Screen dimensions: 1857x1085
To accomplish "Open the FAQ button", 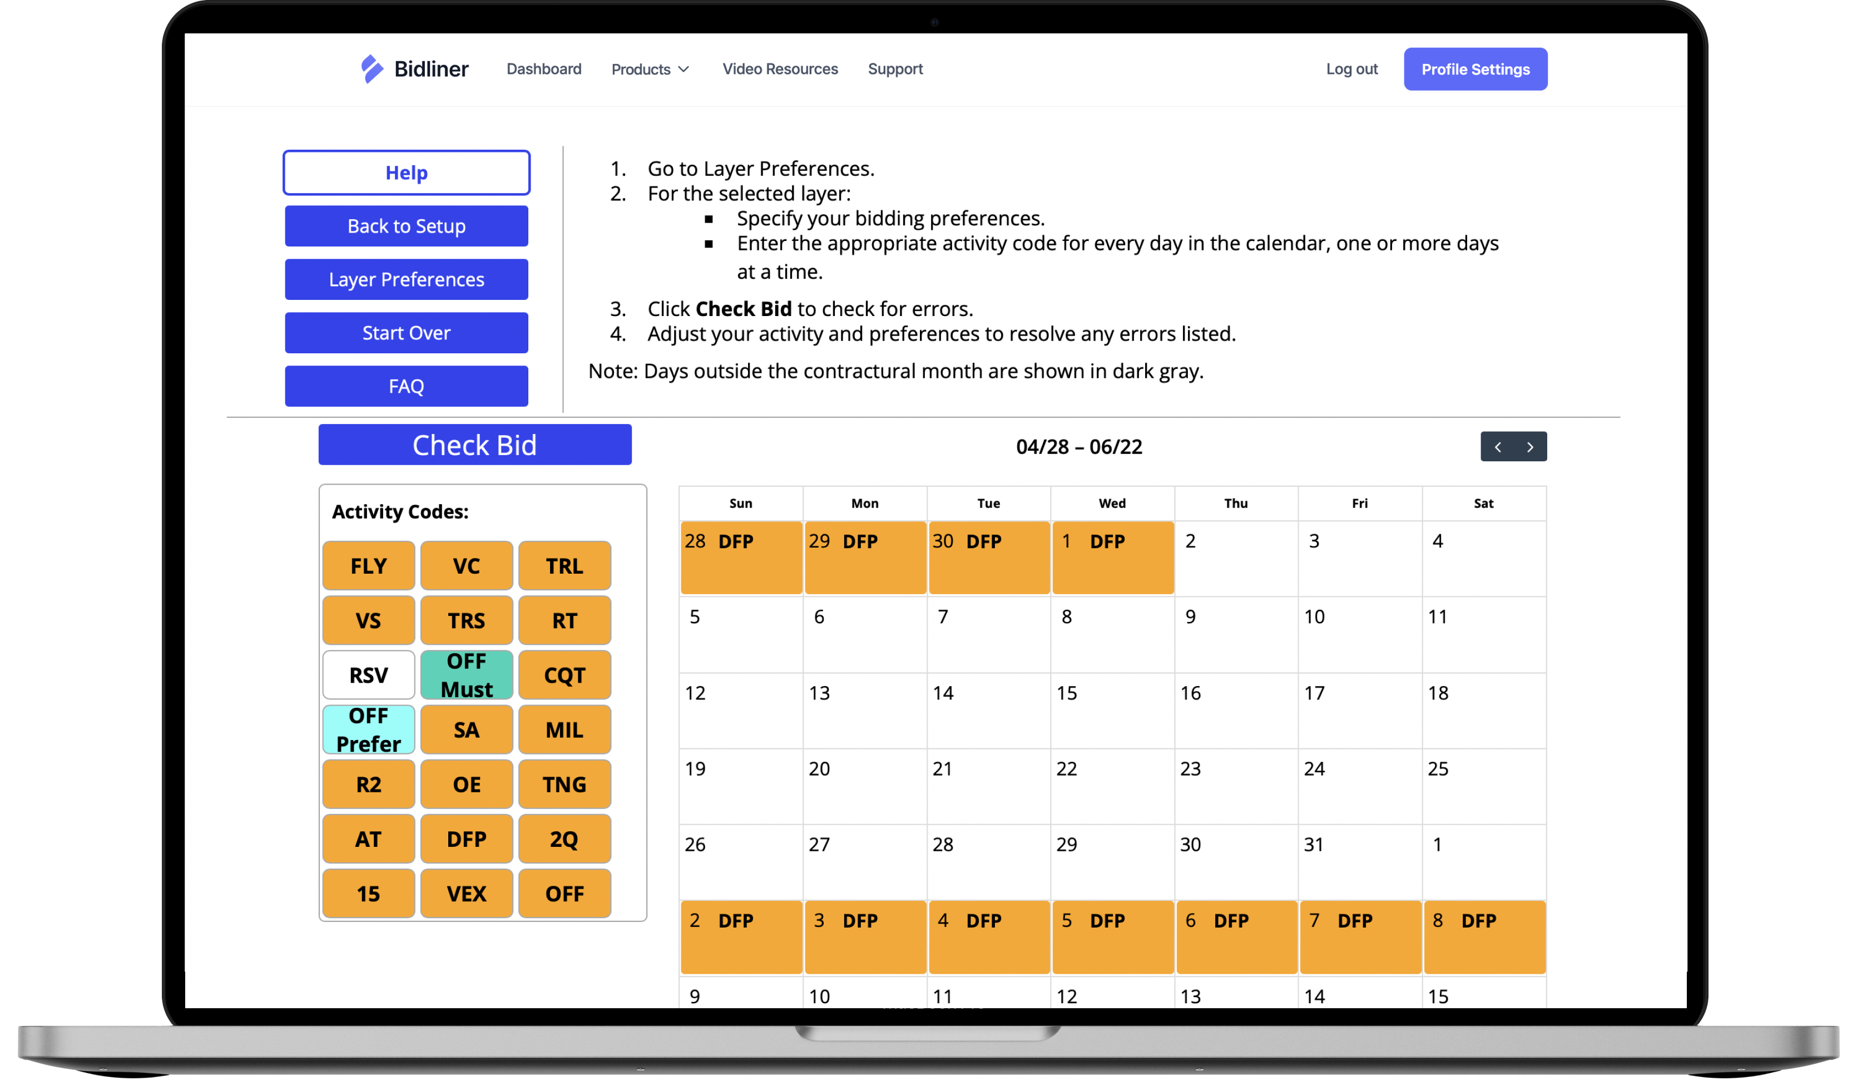I will (406, 386).
